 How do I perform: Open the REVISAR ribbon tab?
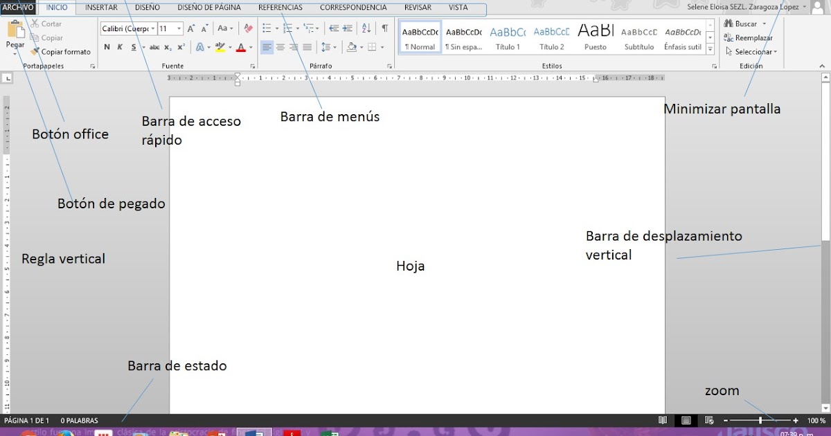point(417,7)
